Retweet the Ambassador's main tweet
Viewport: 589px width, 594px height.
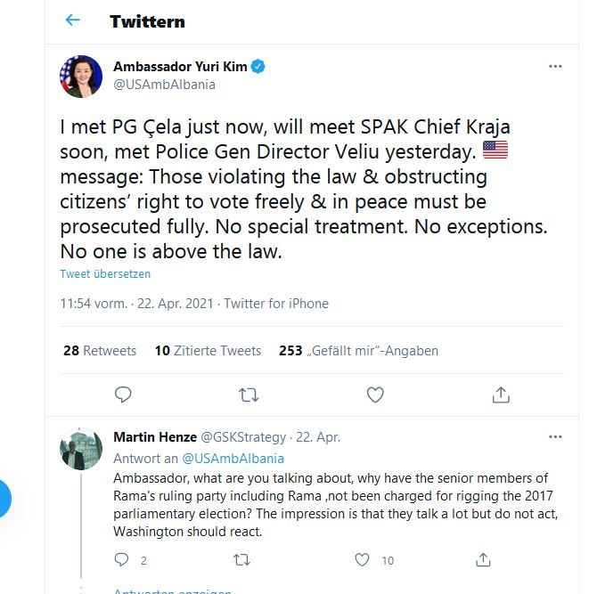[250, 394]
